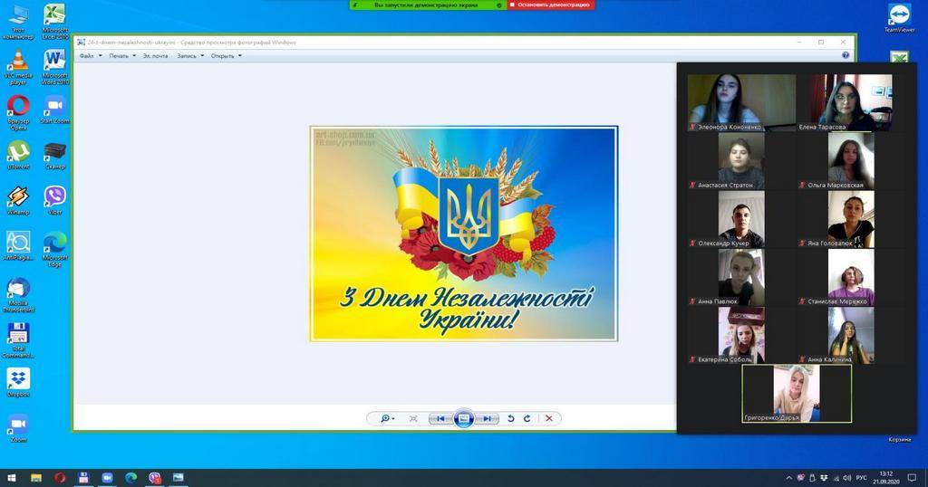Open File Explorer from taskbar

[36, 478]
